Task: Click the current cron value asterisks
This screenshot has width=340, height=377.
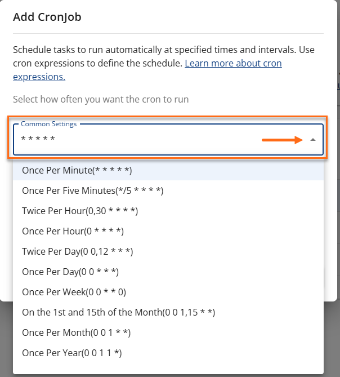Action: [38, 139]
